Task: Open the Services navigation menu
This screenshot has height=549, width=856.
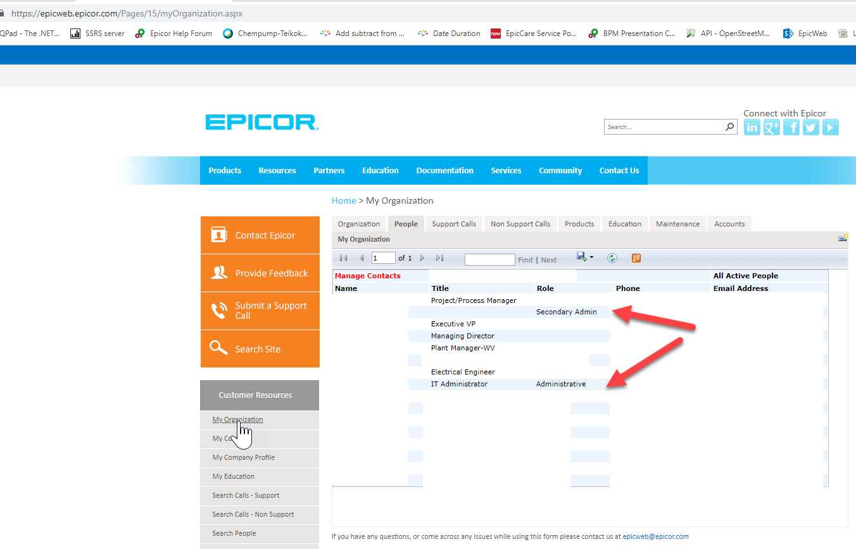Action: pyautogui.click(x=507, y=170)
